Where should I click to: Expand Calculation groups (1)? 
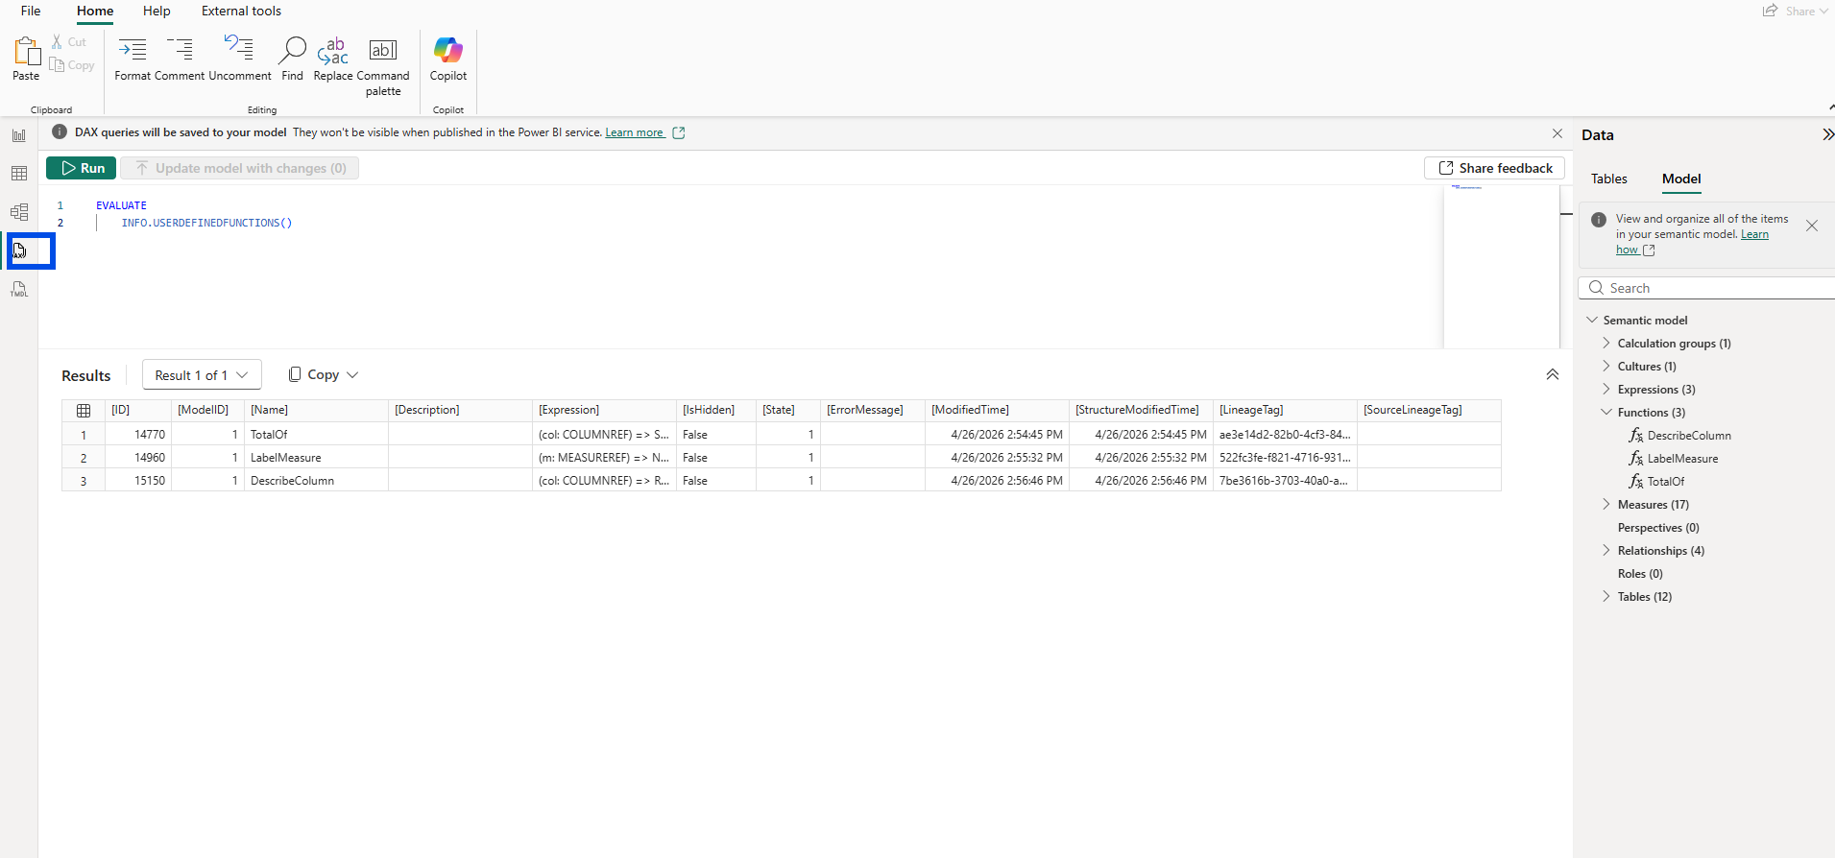pyautogui.click(x=1606, y=343)
